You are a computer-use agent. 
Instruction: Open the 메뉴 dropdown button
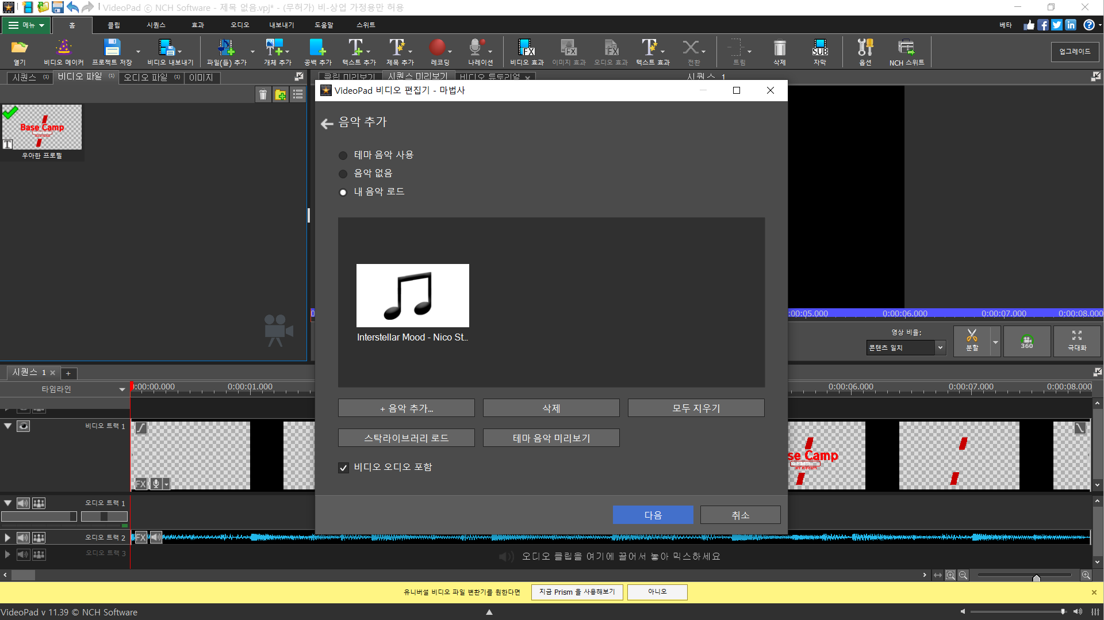point(26,25)
